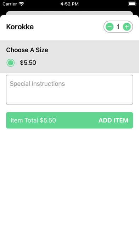Screen dimensions: 139x246
Task: Tap the Korokke item title
Action: pos(20,27)
